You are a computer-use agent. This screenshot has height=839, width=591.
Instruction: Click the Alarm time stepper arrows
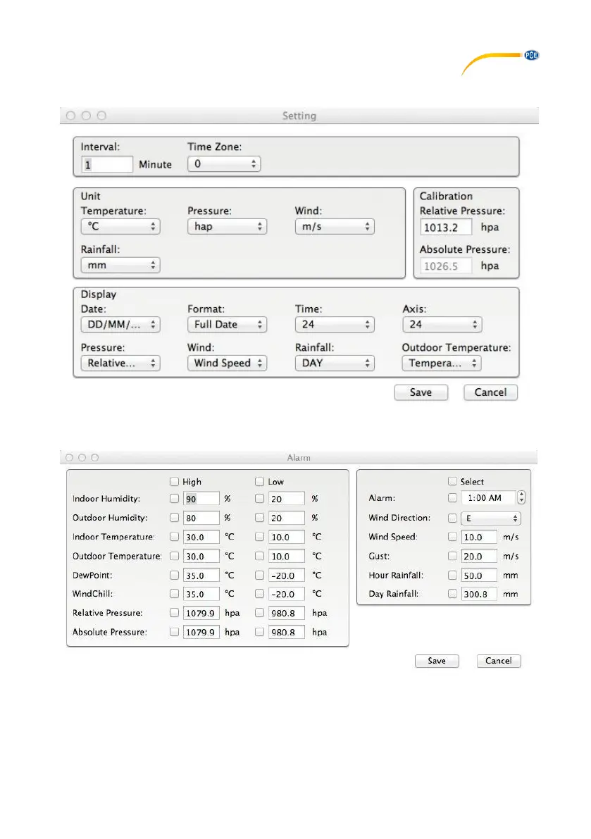pos(521,497)
